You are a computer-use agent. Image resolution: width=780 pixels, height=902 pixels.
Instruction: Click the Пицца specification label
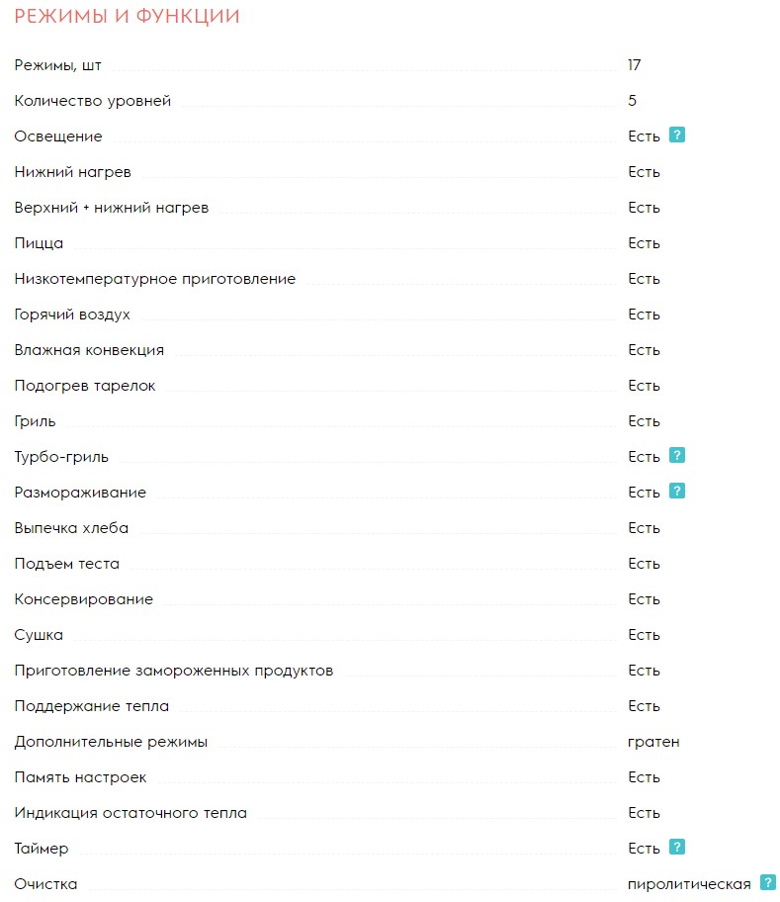pyautogui.click(x=40, y=243)
